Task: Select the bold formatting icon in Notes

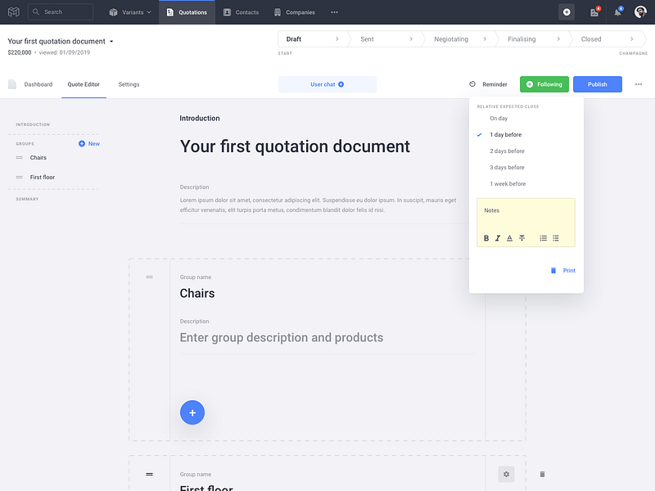Action: [486, 238]
